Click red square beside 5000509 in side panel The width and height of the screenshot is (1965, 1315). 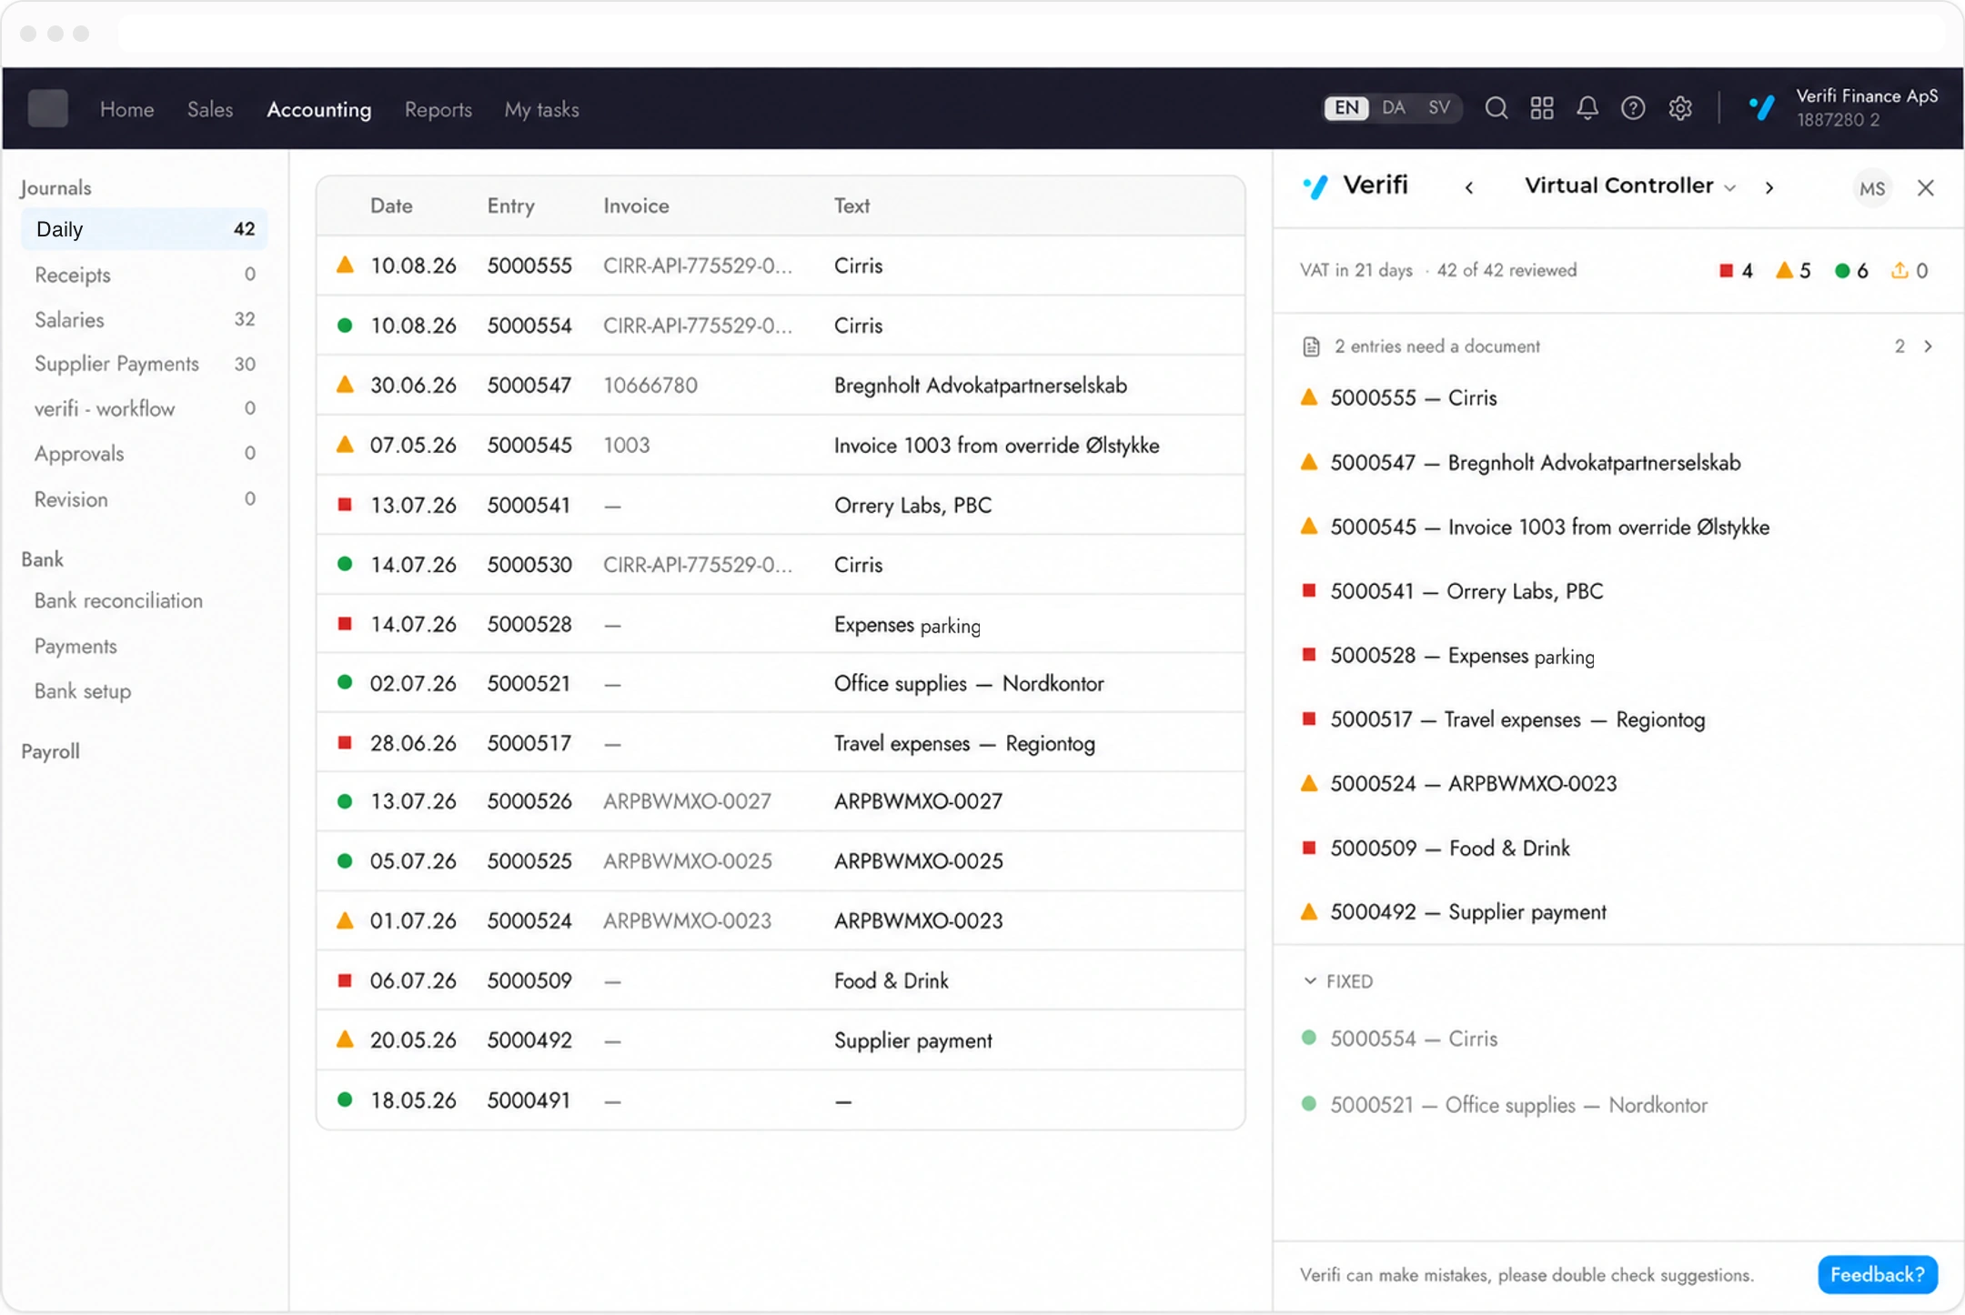(1309, 848)
